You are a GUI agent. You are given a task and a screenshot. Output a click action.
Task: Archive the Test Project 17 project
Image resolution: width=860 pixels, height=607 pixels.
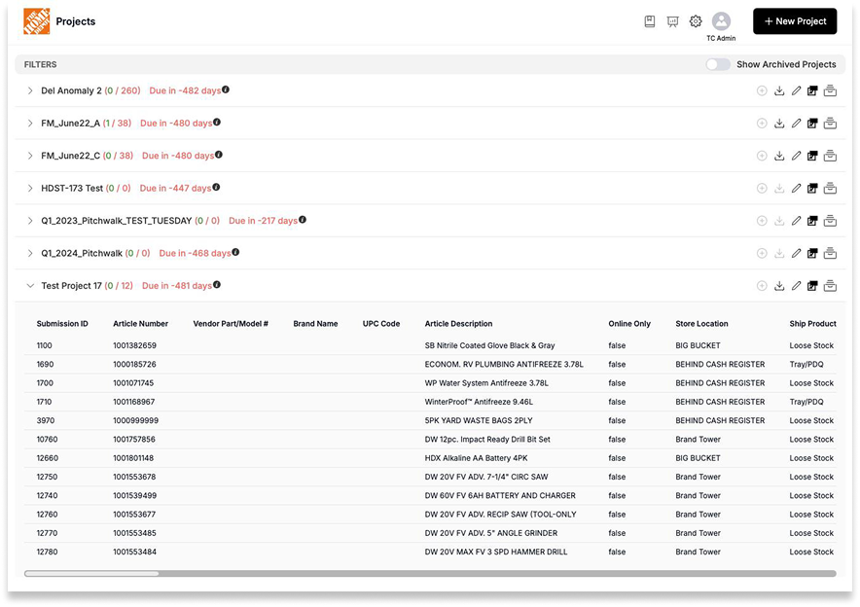coord(831,286)
